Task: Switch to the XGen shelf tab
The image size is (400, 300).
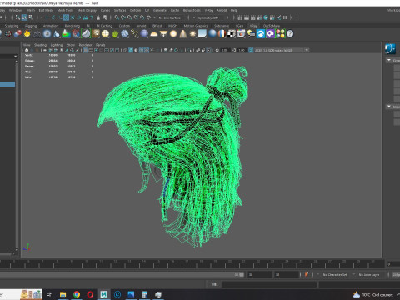Action: click(239, 26)
